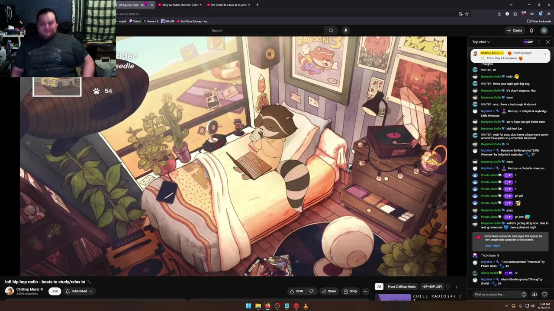554x311 pixels.
Task: Like the video with 325K thumbs up
Action: pyautogui.click(x=296, y=291)
